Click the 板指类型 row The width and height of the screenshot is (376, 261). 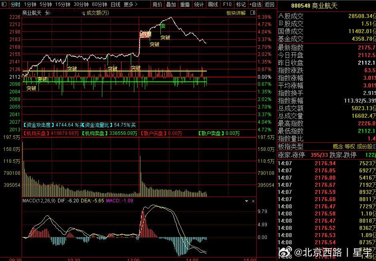tap(327, 146)
